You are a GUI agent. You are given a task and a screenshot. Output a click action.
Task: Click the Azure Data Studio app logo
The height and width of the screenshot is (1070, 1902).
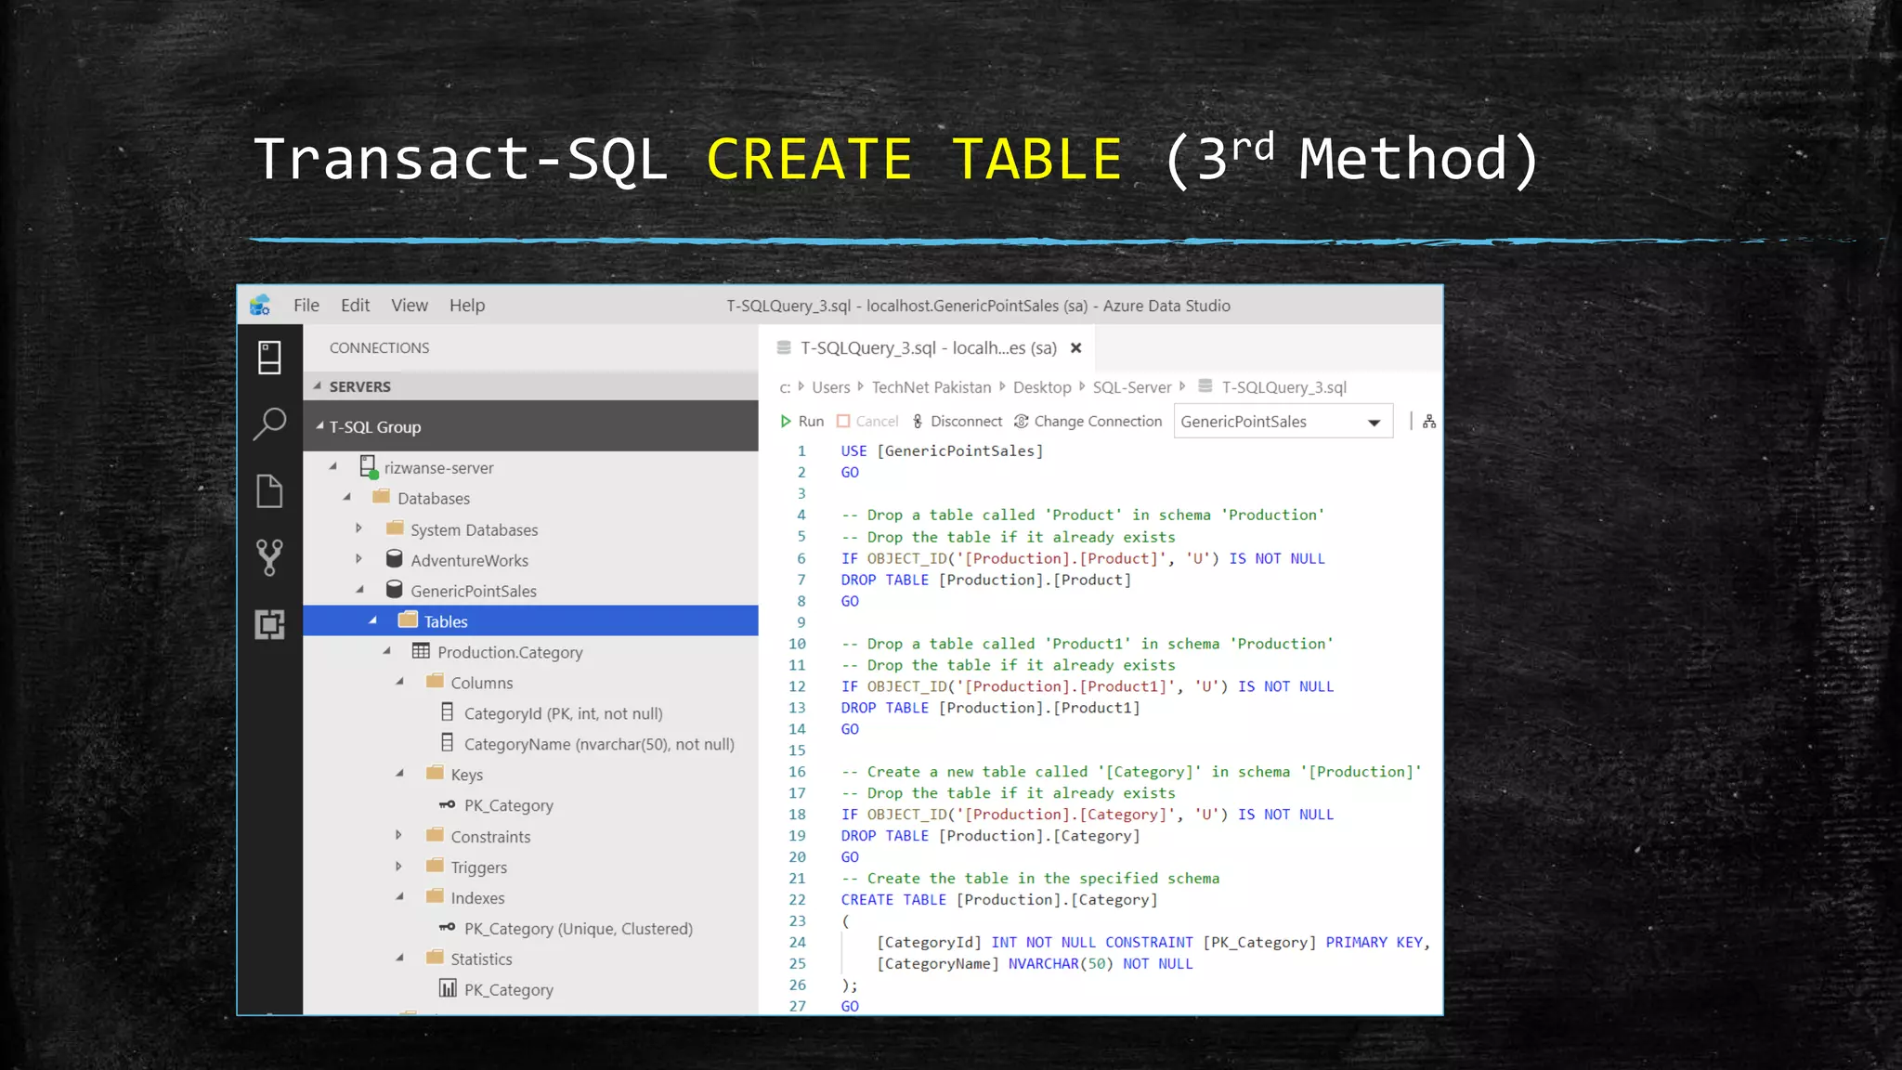[261, 305]
